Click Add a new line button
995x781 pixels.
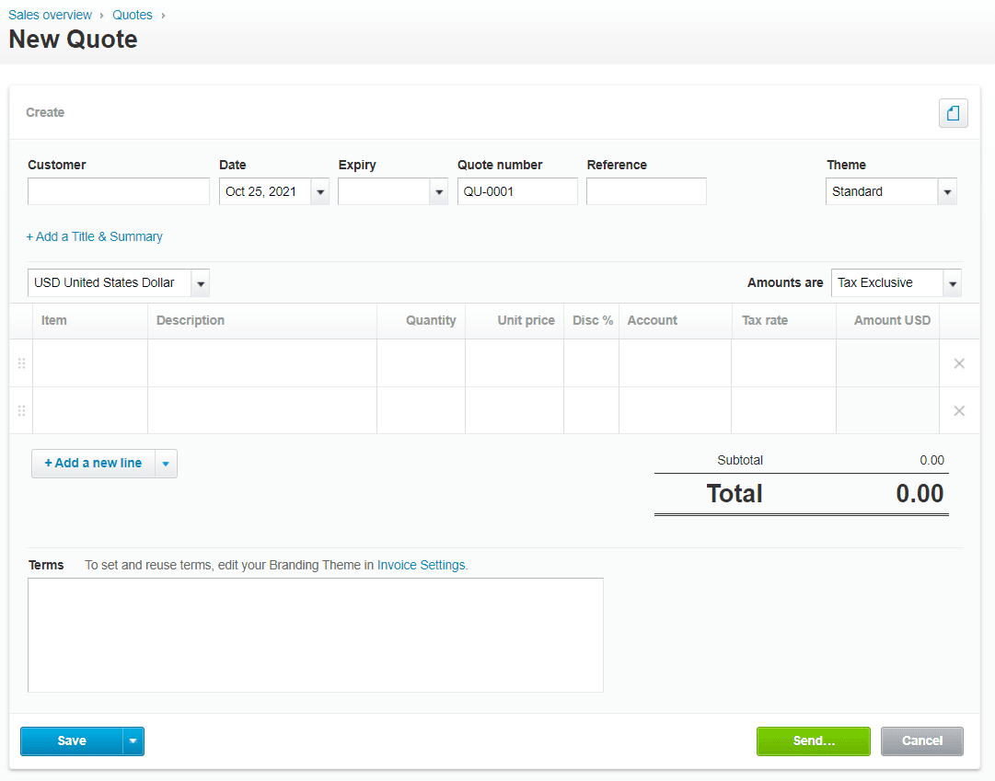pyautogui.click(x=93, y=464)
